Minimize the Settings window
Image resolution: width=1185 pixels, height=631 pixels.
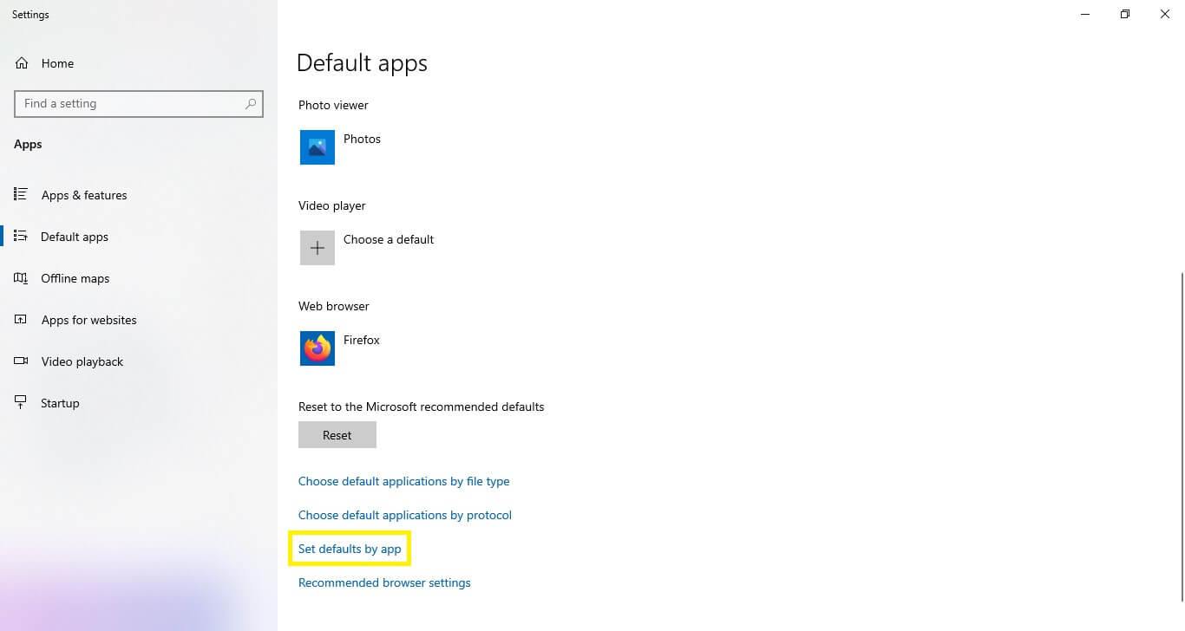(x=1085, y=14)
